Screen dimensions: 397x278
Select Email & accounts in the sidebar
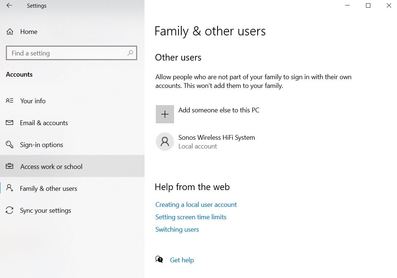point(72,123)
